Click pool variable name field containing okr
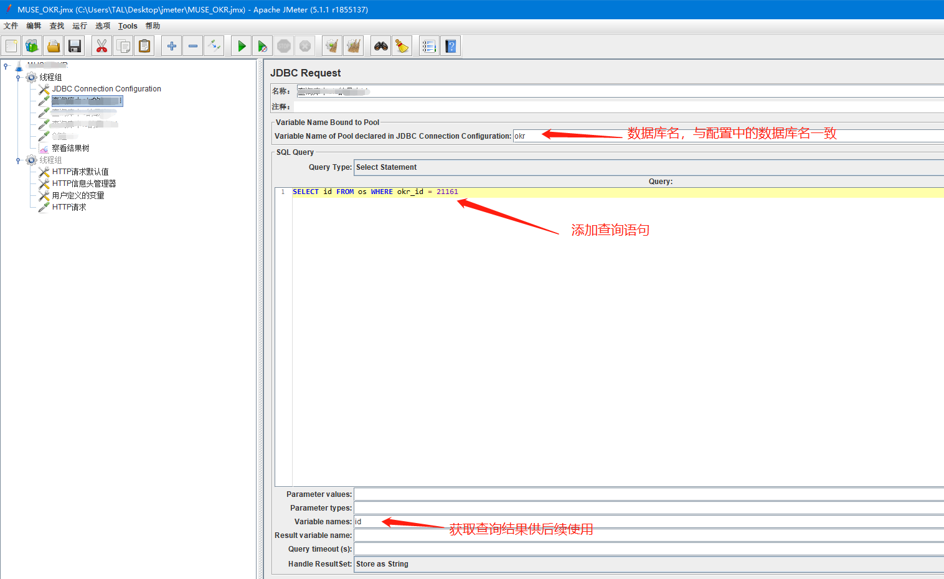Image resolution: width=944 pixels, height=579 pixels. (729, 136)
